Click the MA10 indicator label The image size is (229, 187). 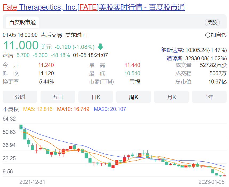pos(73,109)
